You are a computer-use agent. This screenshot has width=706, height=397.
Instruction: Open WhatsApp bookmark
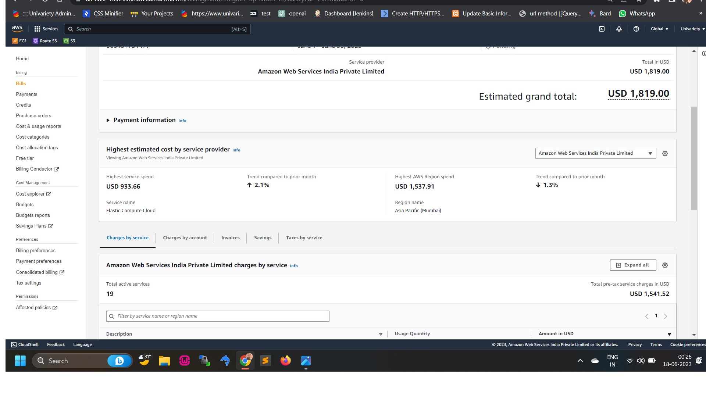(637, 14)
